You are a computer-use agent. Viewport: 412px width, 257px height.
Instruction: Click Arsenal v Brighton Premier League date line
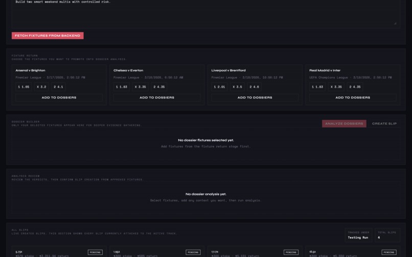[x=50, y=78]
